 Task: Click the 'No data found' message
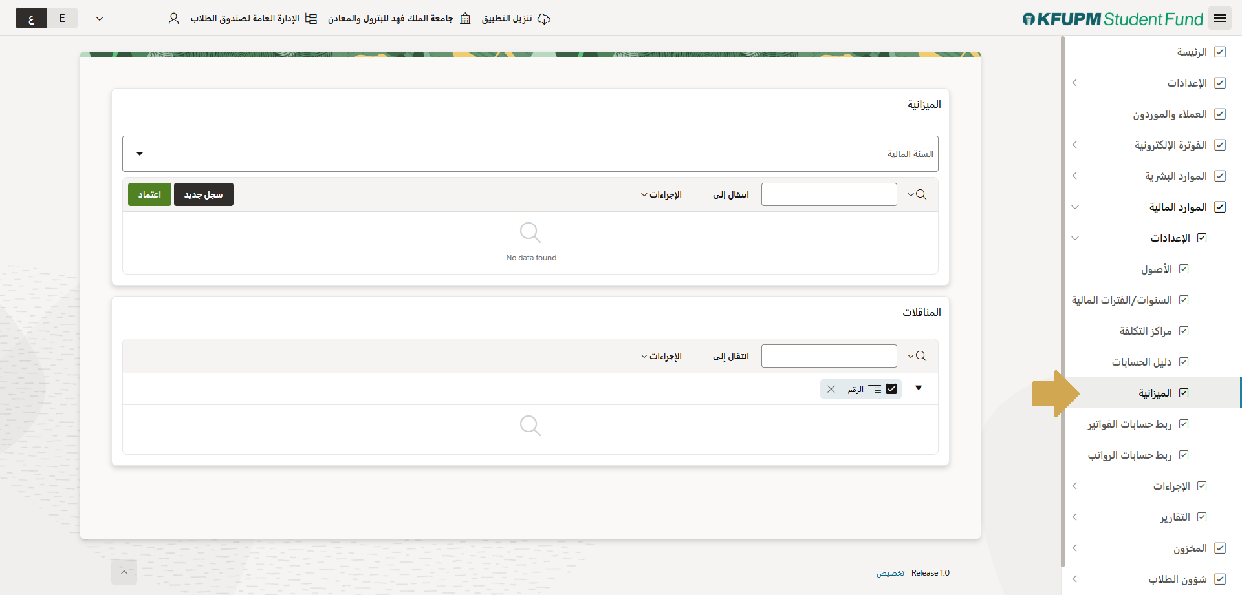[x=530, y=258]
